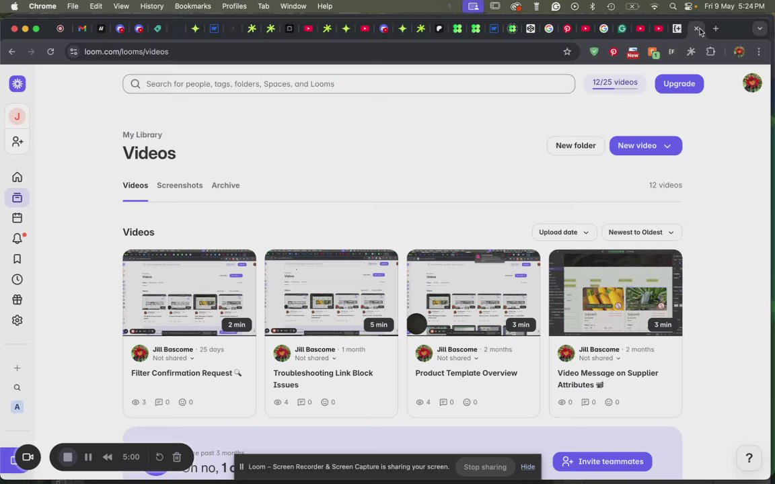Click the Troubleshooting Link Block Issues title

point(323,379)
